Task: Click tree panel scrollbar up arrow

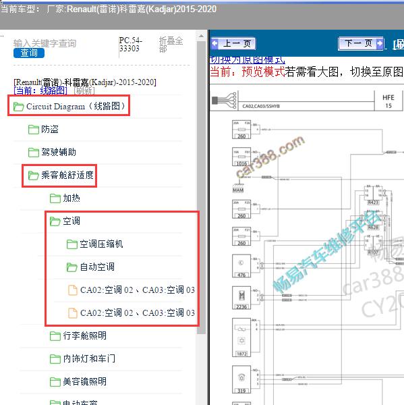Action: (x=201, y=36)
